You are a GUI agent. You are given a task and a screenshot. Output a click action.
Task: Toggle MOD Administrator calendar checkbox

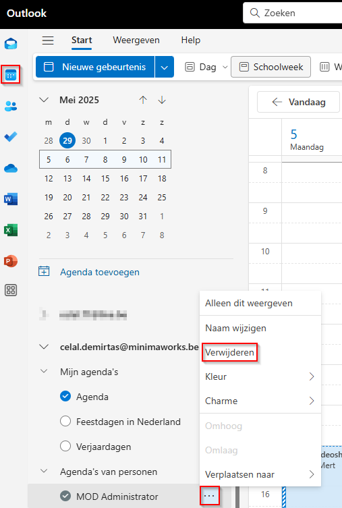[65, 496]
